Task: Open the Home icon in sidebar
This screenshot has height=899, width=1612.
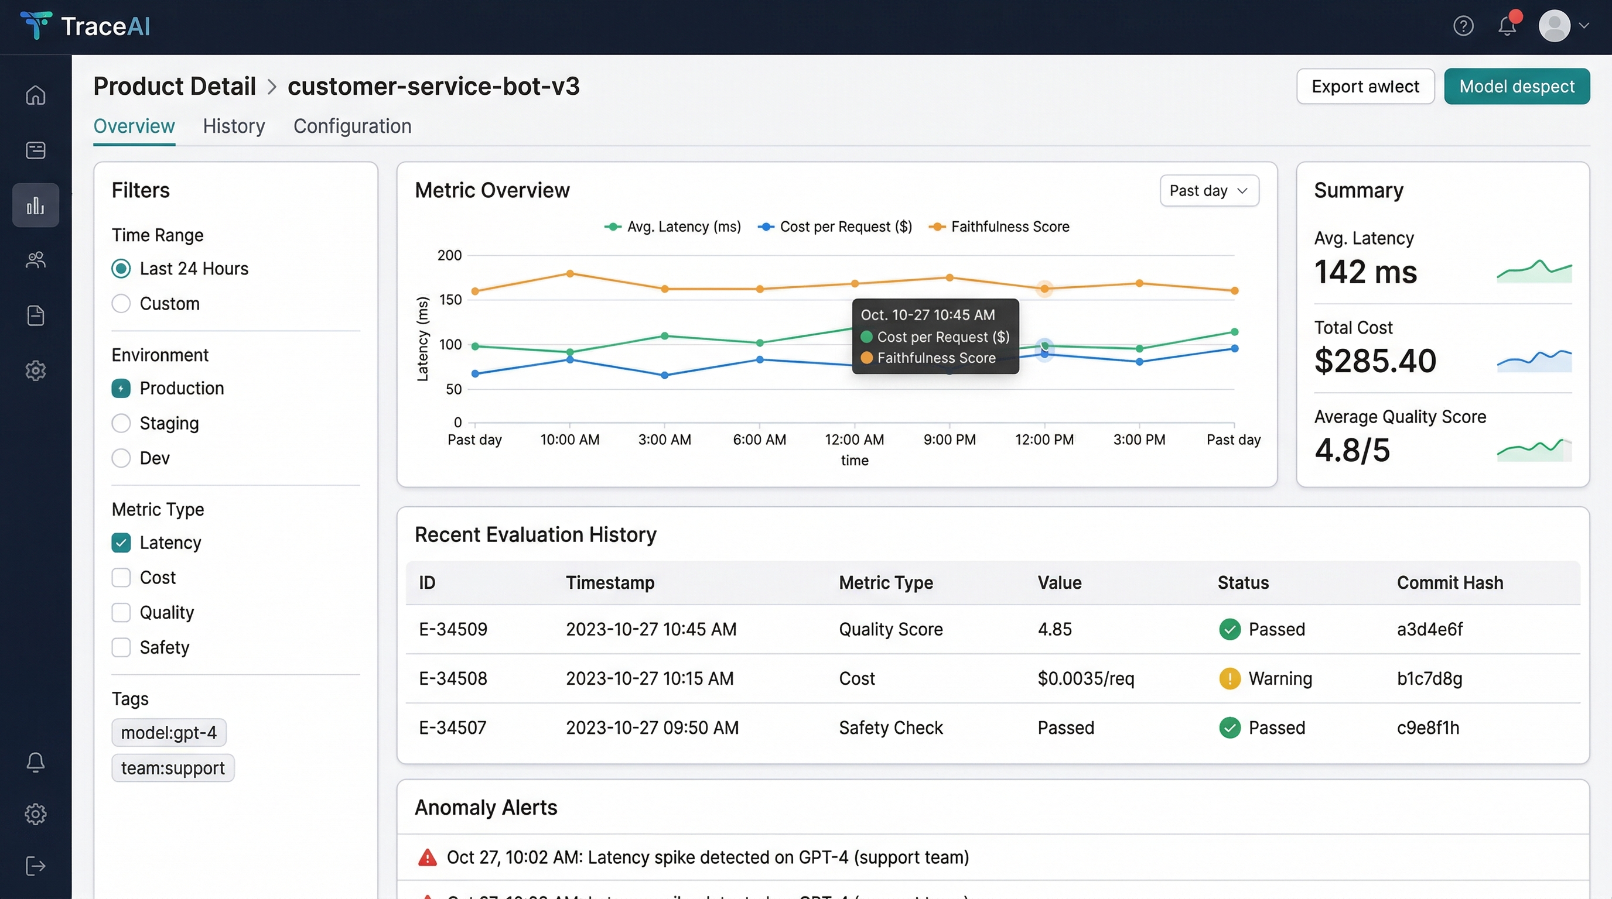Action: point(35,95)
